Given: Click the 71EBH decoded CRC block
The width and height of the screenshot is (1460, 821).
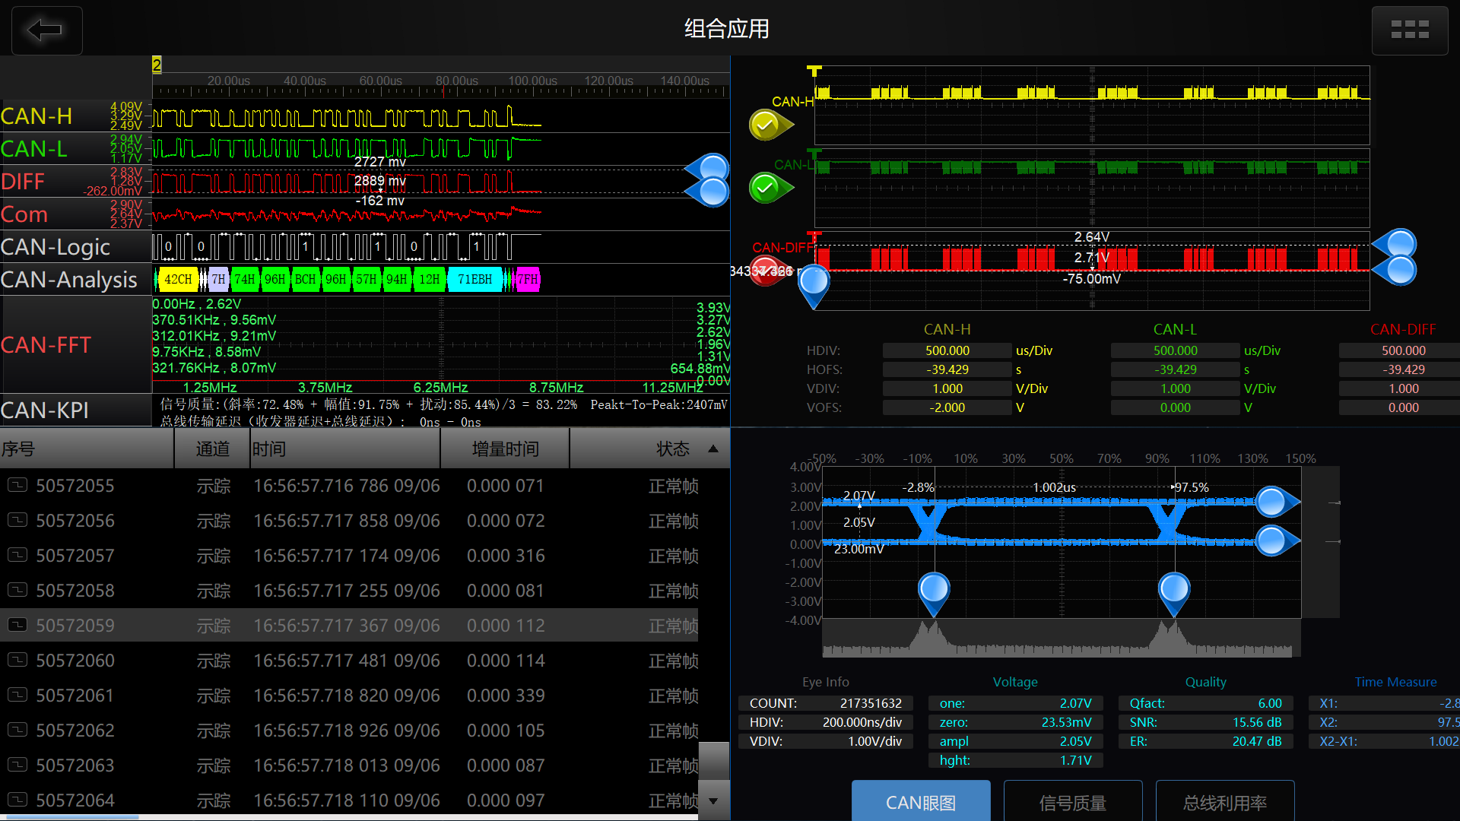Looking at the screenshot, I should pyautogui.click(x=474, y=280).
